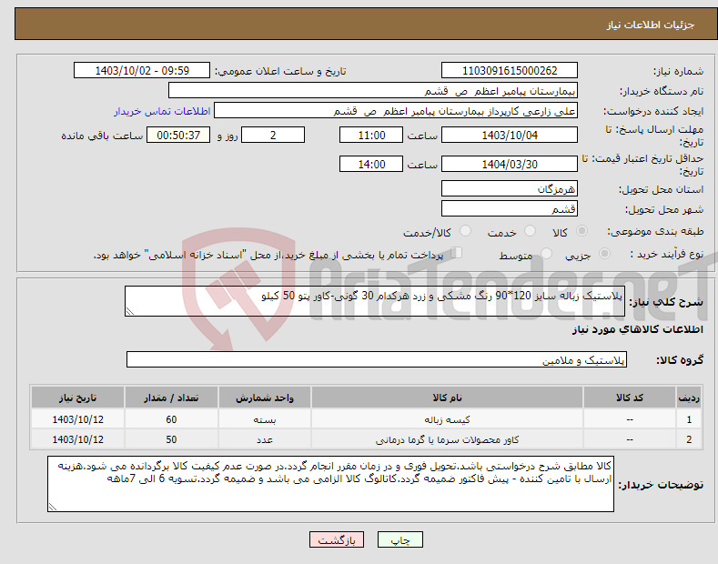Click the unit cell بسته

pyautogui.click(x=265, y=419)
